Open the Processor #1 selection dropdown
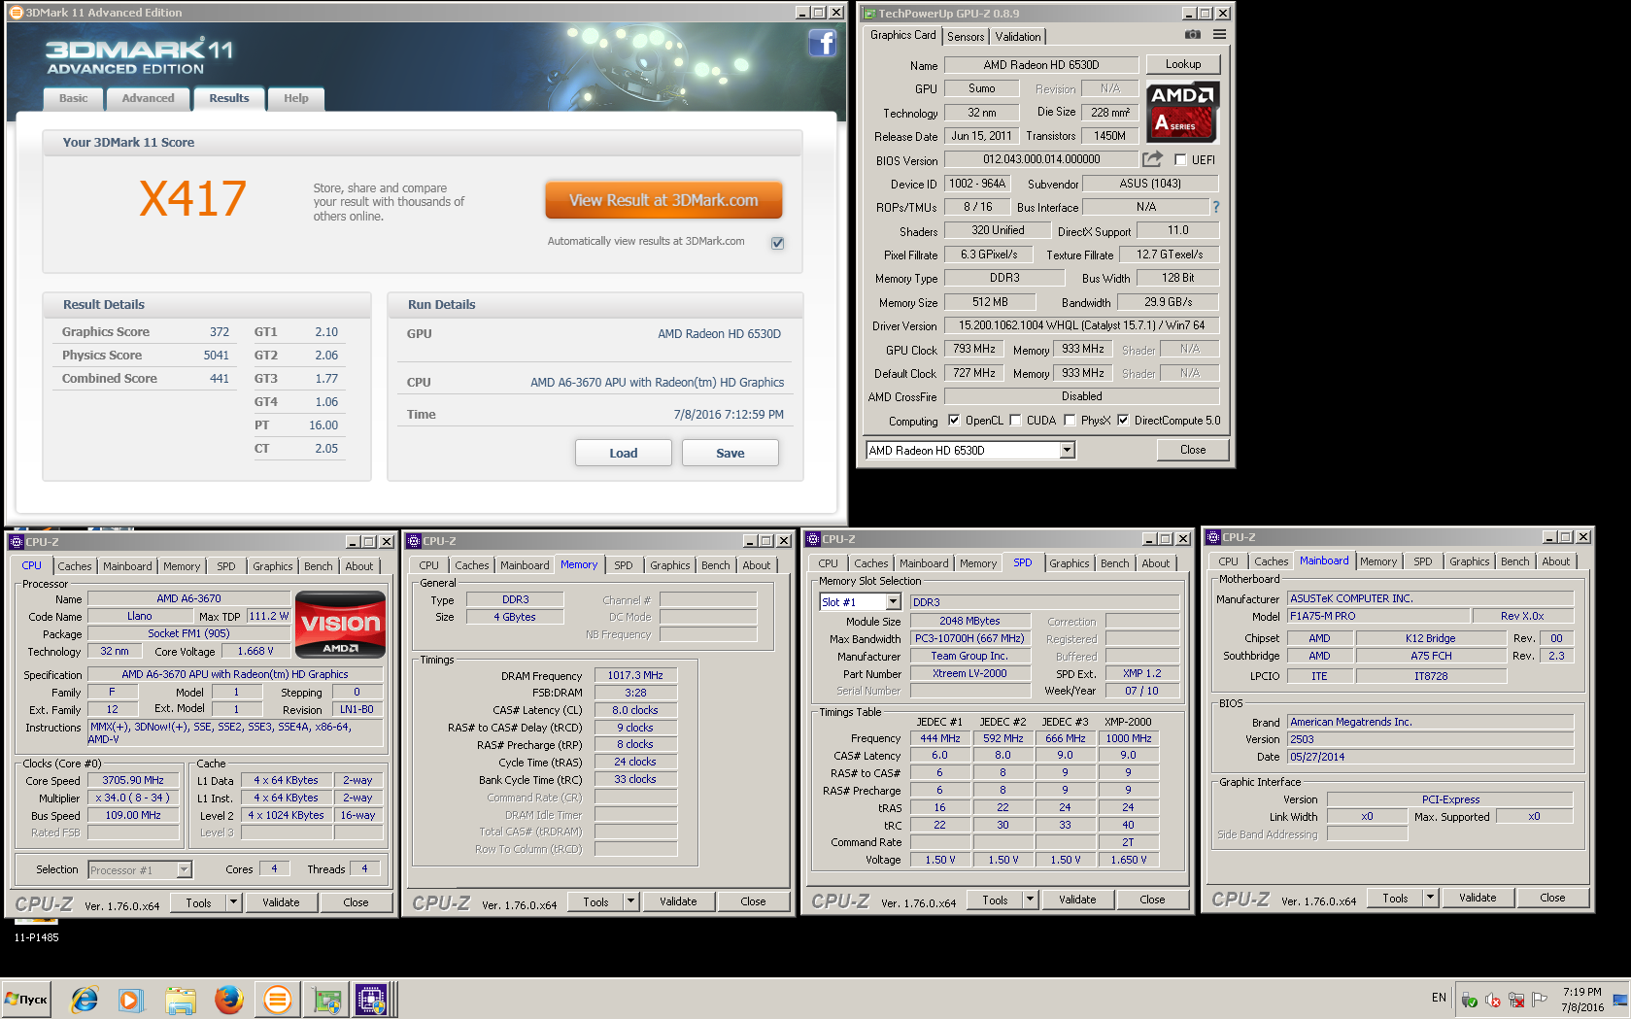 (x=184, y=870)
